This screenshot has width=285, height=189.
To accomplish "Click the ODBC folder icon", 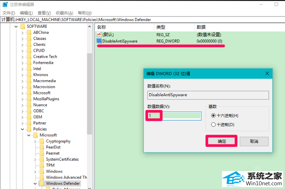I will (29, 111).
